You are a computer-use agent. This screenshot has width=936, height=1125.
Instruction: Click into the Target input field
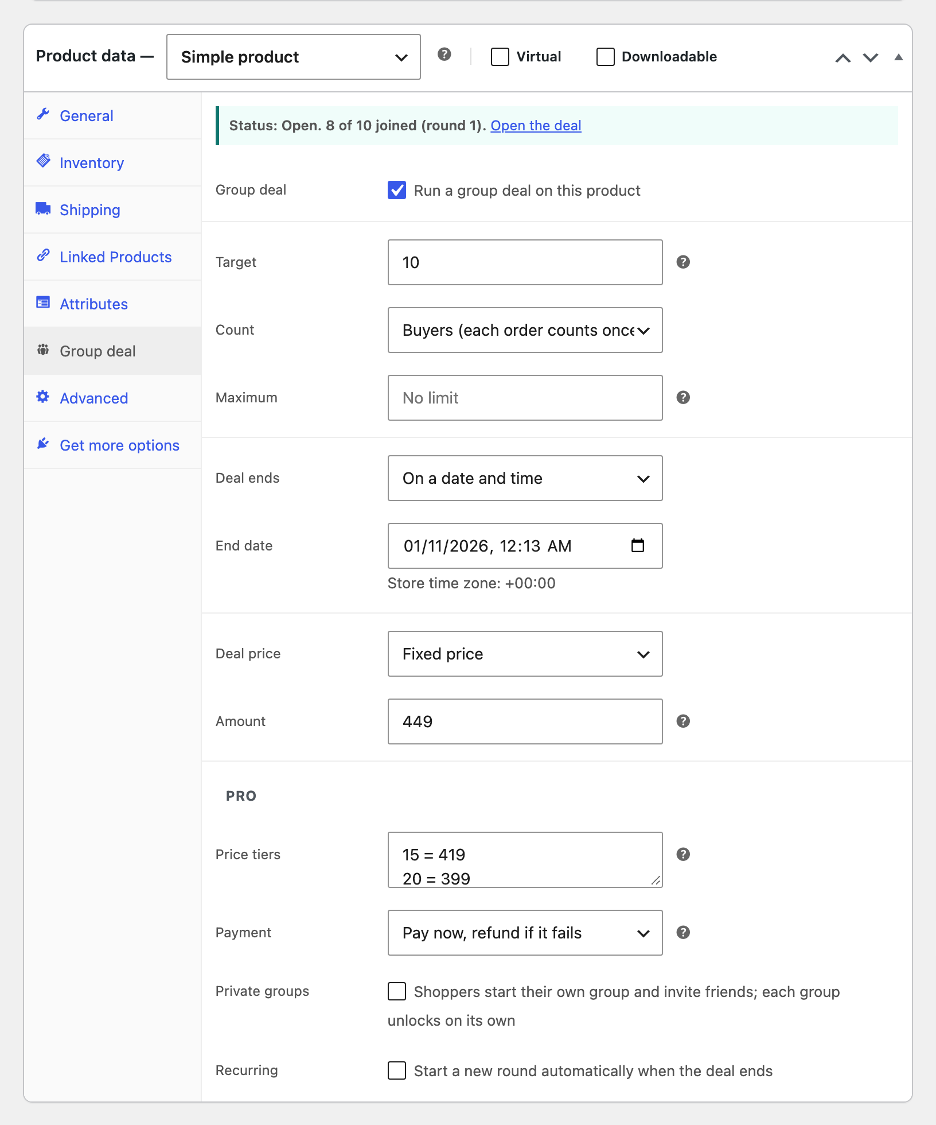click(525, 262)
